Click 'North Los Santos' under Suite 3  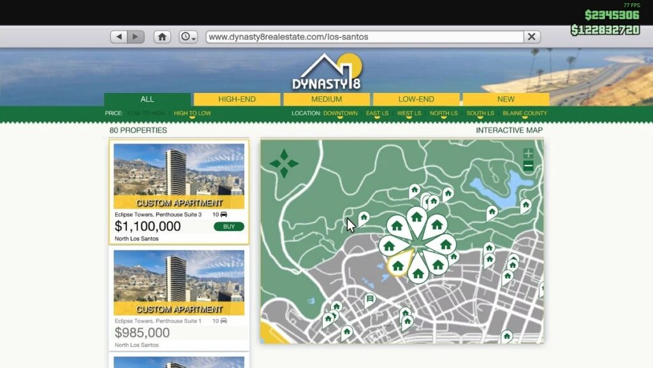click(136, 239)
